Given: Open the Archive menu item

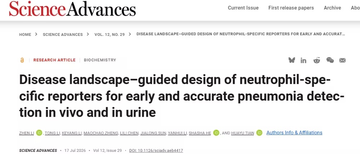Looking at the screenshot, I should 332,8.
